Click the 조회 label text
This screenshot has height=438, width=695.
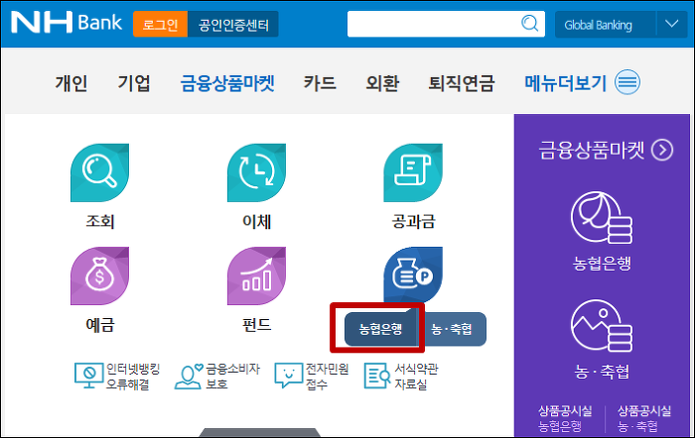[99, 221]
